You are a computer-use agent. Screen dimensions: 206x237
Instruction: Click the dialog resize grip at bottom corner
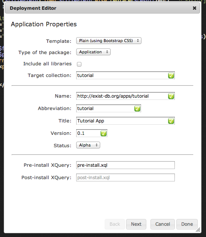click(198, 230)
